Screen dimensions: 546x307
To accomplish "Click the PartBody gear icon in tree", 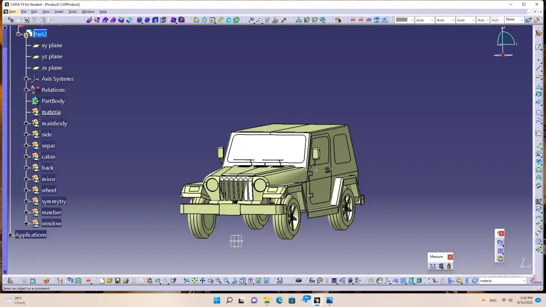I will (x=35, y=101).
